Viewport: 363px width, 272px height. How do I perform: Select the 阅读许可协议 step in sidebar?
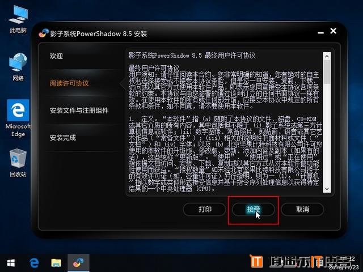69,83
